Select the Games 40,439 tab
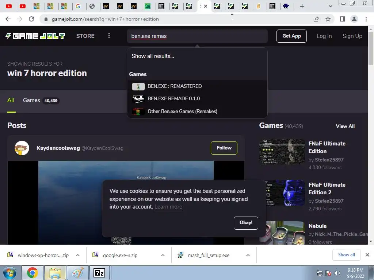The width and height of the screenshot is (374, 280). pyautogui.click(x=41, y=101)
